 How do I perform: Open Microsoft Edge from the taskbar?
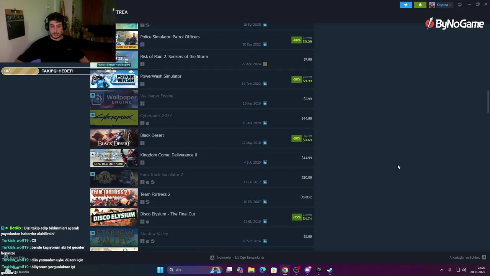(263, 270)
